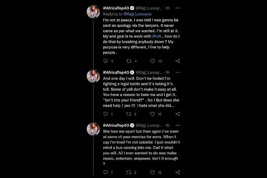Like the "And one day I will" tweet
Viewport: 267px width, 178px height.
(152, 114)
